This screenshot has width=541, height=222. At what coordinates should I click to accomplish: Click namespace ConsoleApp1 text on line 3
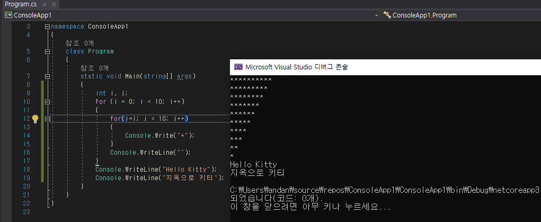pyautogui.click(x=90, y=26)
